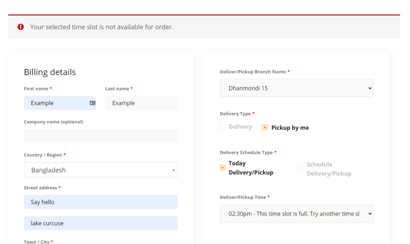Click the Delivery Schedule Type label
Image resolution: width=410 pixels, height=244 pixels.
(x=246, y=152)
